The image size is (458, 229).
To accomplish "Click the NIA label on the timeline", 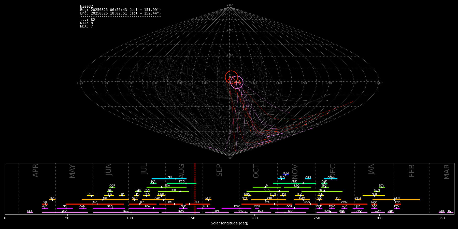I will [x=197, y=203].
